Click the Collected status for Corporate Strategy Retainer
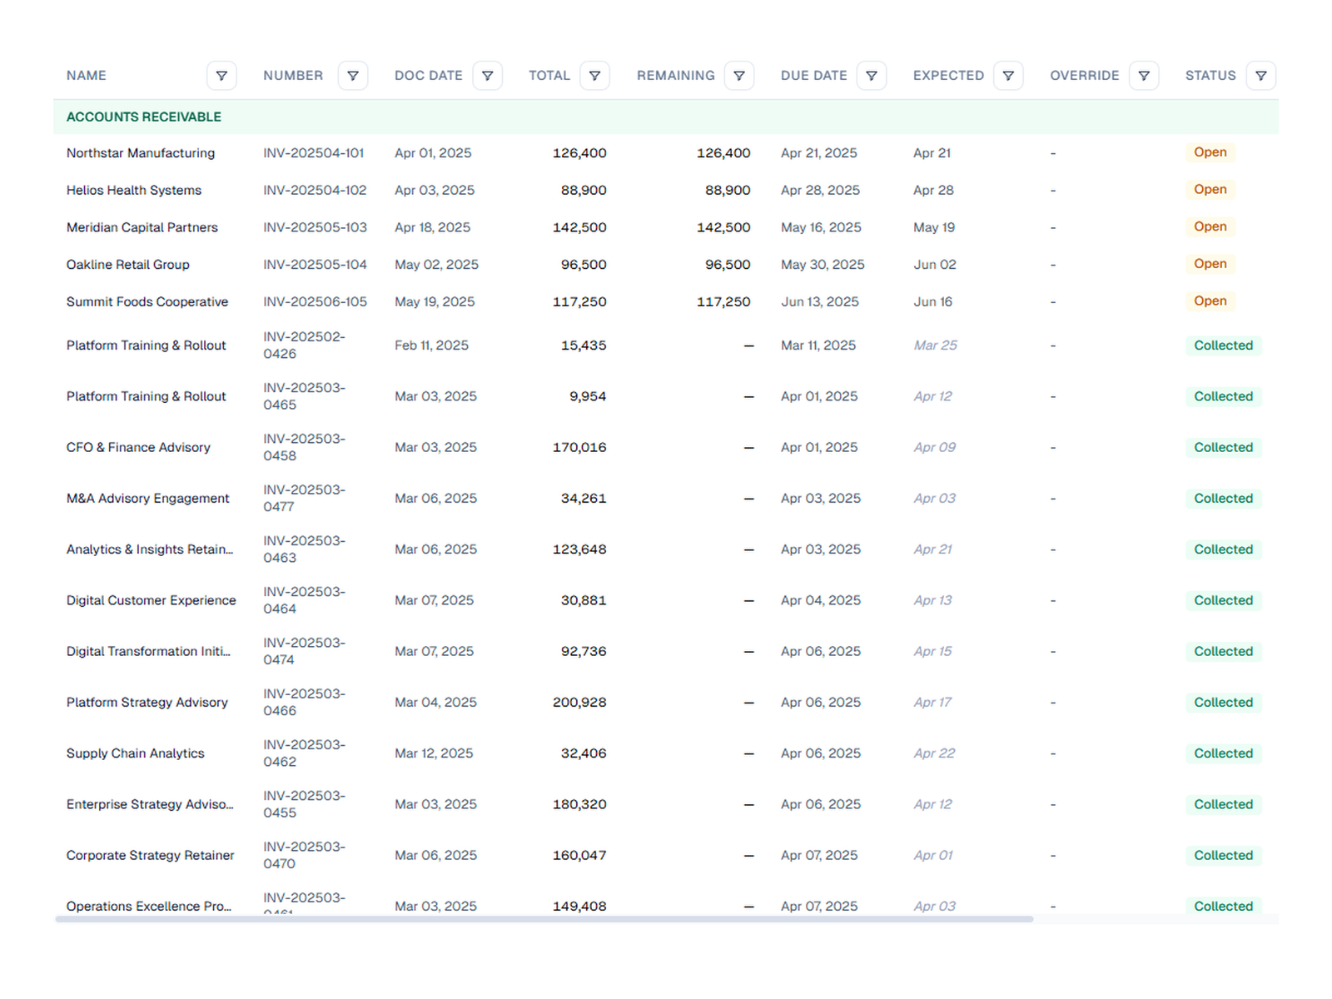 point(1223,856)
